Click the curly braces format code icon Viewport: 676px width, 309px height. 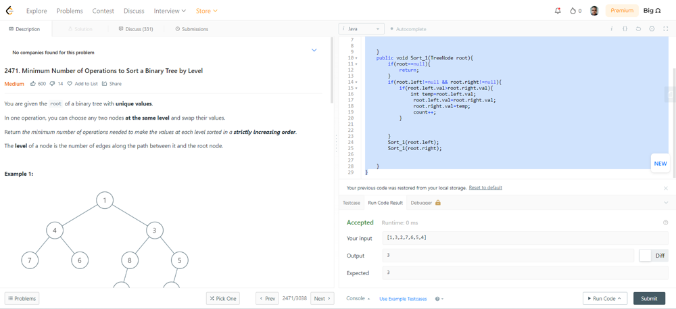click(x=625, y=29)
